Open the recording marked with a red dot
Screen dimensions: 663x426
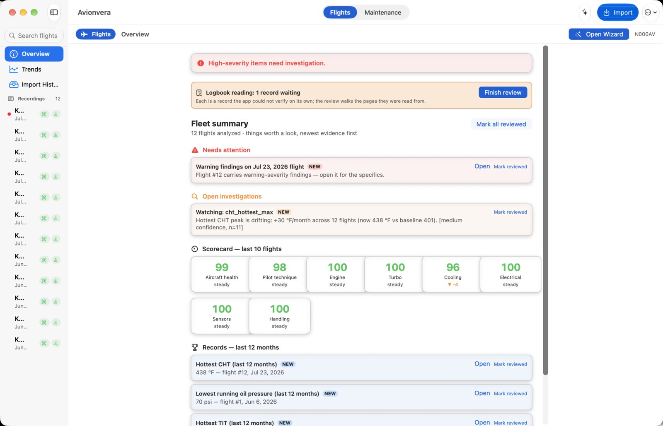pyautogui.click(x=34, y=114)
